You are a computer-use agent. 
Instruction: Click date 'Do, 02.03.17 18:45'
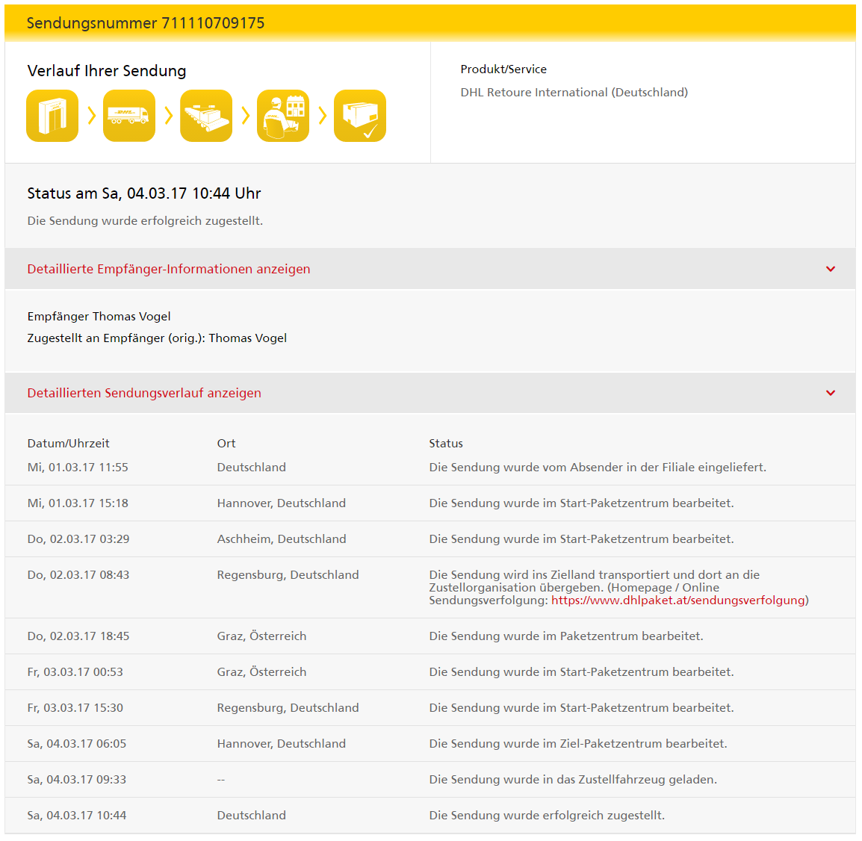(78, 636)
